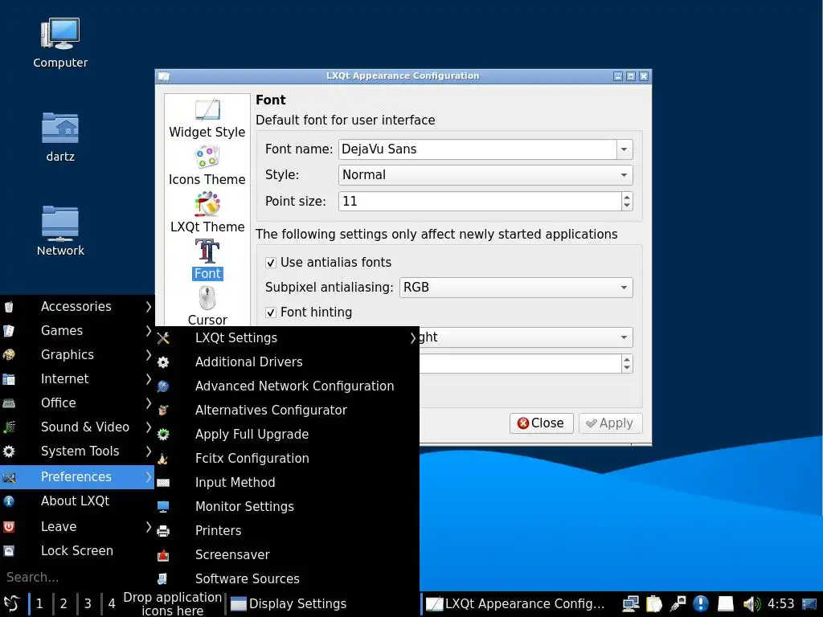Viewport: 823px width, 617px height.
Task: Click the panel clock showing 4:53
Action: pyautogui.click(x=781, y=604)
